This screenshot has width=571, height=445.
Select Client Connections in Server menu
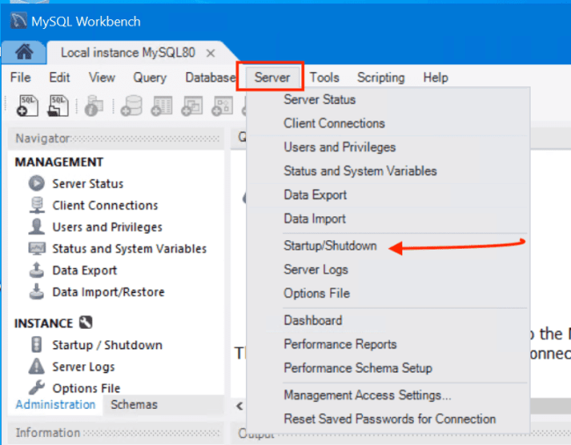334,123
